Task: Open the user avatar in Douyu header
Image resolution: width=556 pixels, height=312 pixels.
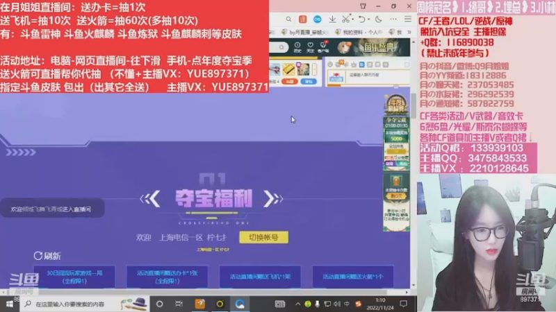Action: [x=343, y=47]
